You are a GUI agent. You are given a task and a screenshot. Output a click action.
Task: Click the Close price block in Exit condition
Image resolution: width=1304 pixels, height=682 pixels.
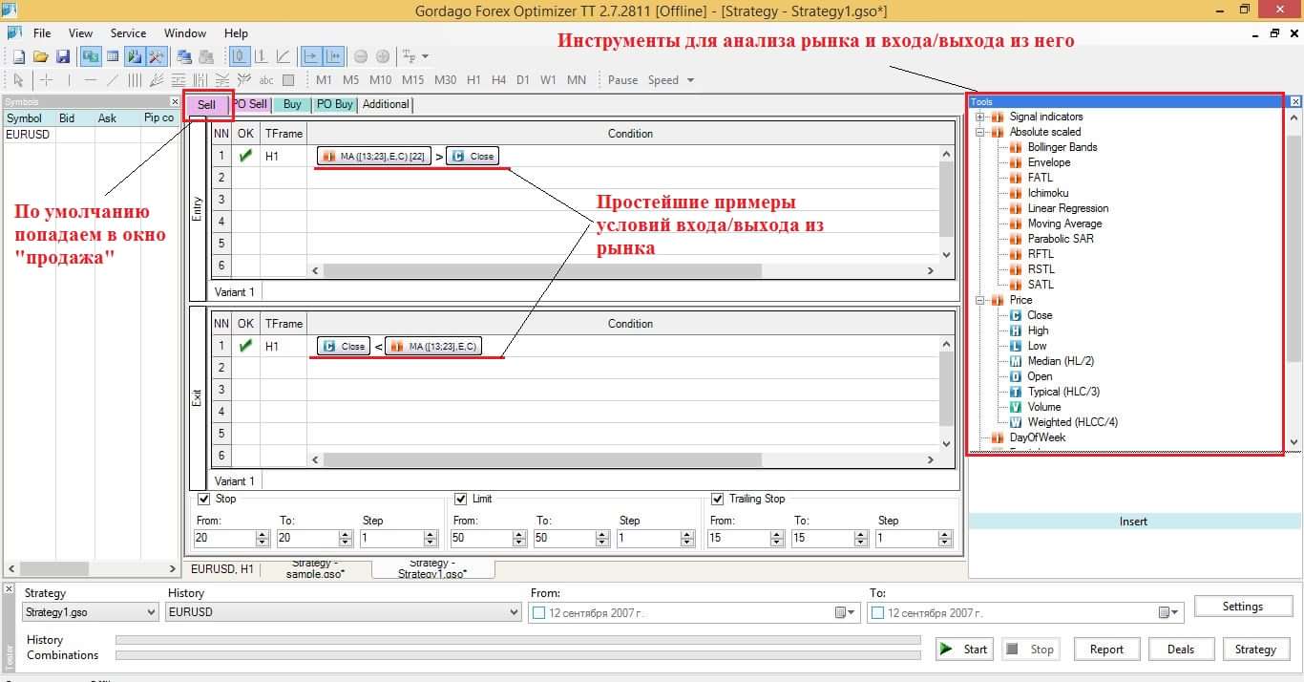pos(344,346)
